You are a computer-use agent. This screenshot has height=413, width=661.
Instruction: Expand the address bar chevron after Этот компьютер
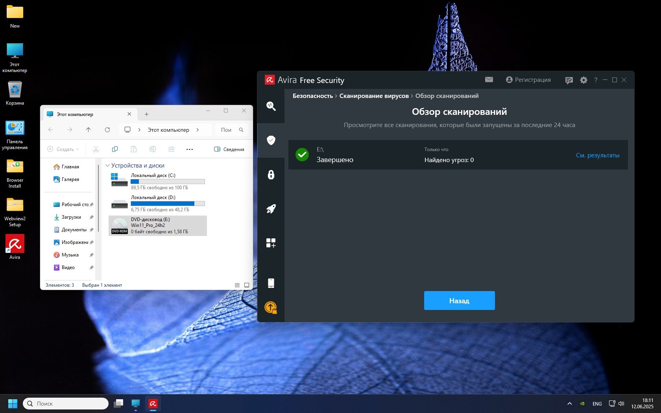pyautogui.click(x=198, y=130)
